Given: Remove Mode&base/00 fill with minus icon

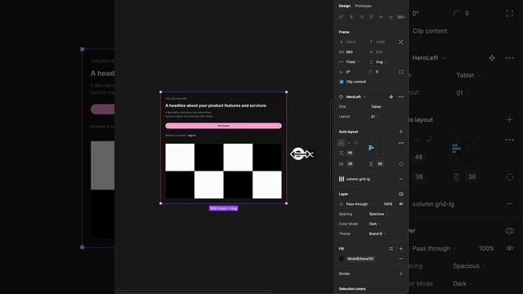Looking at the screenshot, I should (401, 259).
